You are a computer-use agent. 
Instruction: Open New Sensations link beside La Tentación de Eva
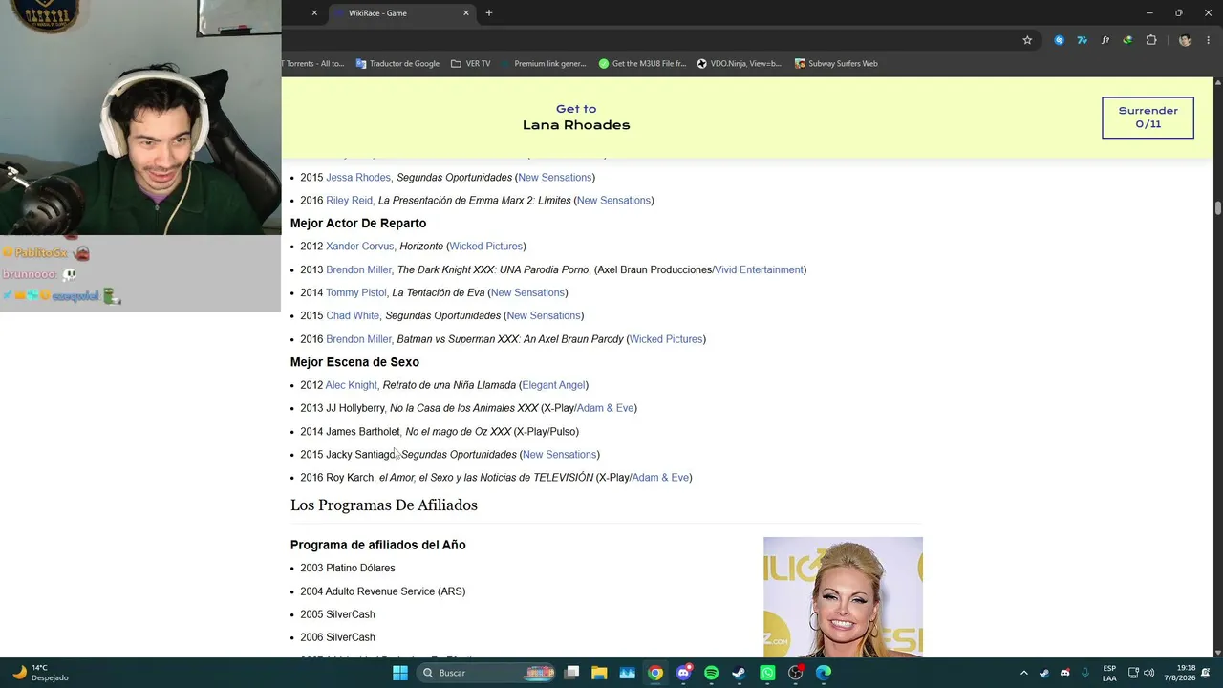(x=527, y=293)
